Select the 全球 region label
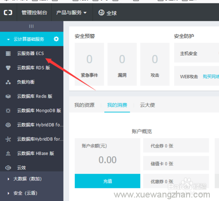The width and height of the screenshot is (219, 201). (x=112, y=13)
